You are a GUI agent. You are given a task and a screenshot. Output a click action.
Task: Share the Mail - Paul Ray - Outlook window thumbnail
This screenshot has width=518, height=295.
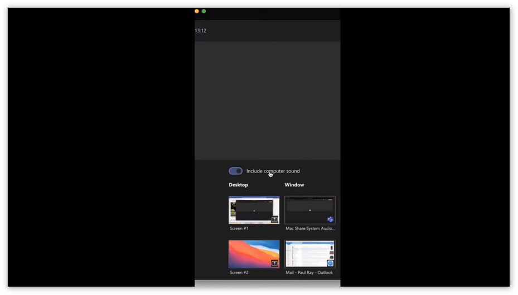[309, 254]
